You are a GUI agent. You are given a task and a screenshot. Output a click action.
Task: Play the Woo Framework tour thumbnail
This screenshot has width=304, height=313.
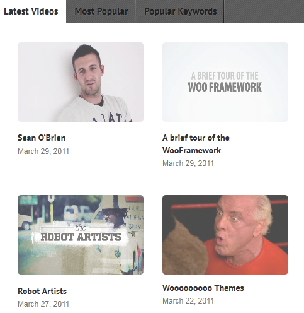click(225, 82)
